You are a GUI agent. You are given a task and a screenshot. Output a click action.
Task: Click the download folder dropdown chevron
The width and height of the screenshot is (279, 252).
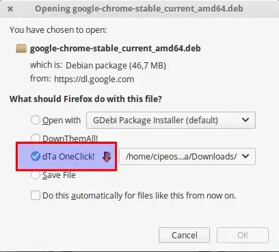245,156
